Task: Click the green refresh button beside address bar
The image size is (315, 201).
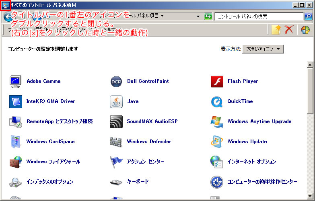Action: pos(208,16)
